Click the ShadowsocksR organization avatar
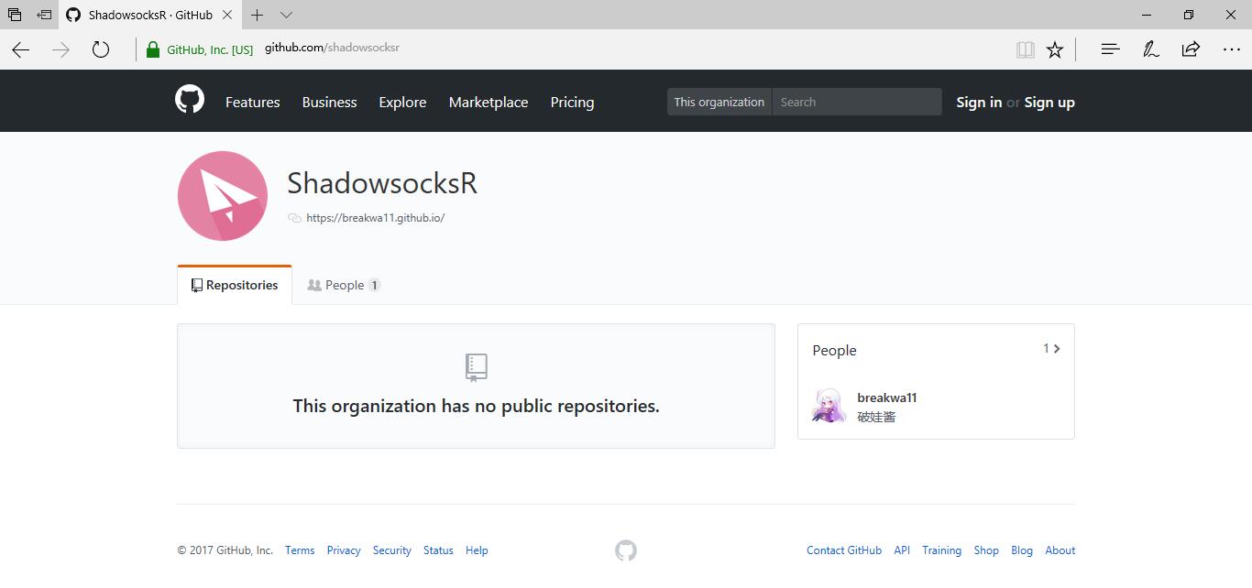Viewport: 1252px width, 588px height. point(222,196)
